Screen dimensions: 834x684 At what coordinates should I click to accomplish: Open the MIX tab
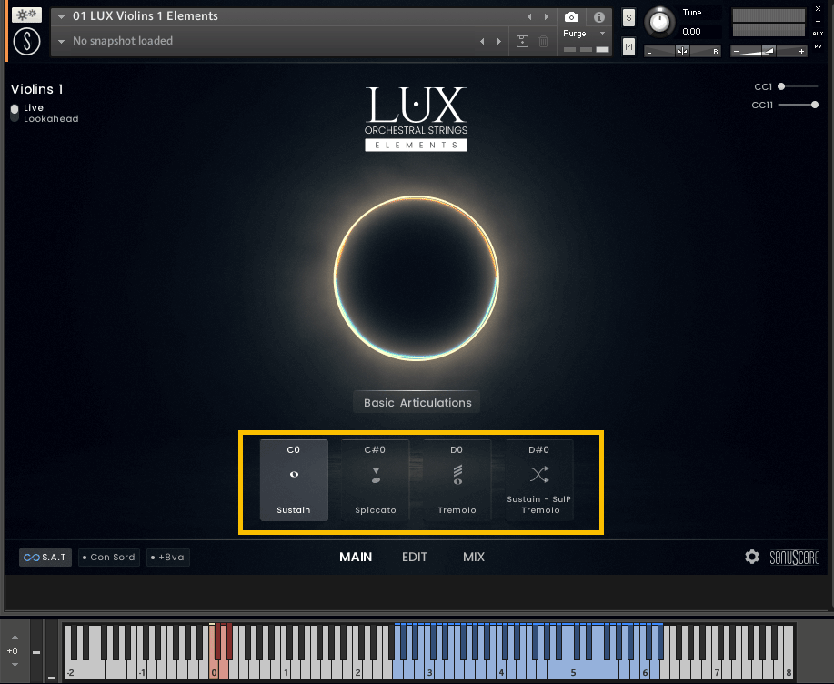click(473, 557)
